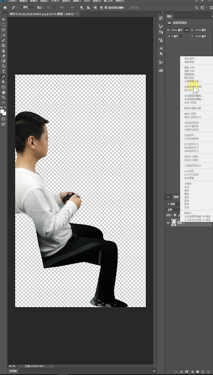Select the Quick Selection tool
The image size is (213, 375).
[x=3, y=35]
